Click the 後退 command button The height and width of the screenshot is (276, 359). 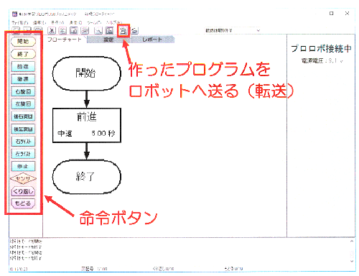(x=23, y=79)
